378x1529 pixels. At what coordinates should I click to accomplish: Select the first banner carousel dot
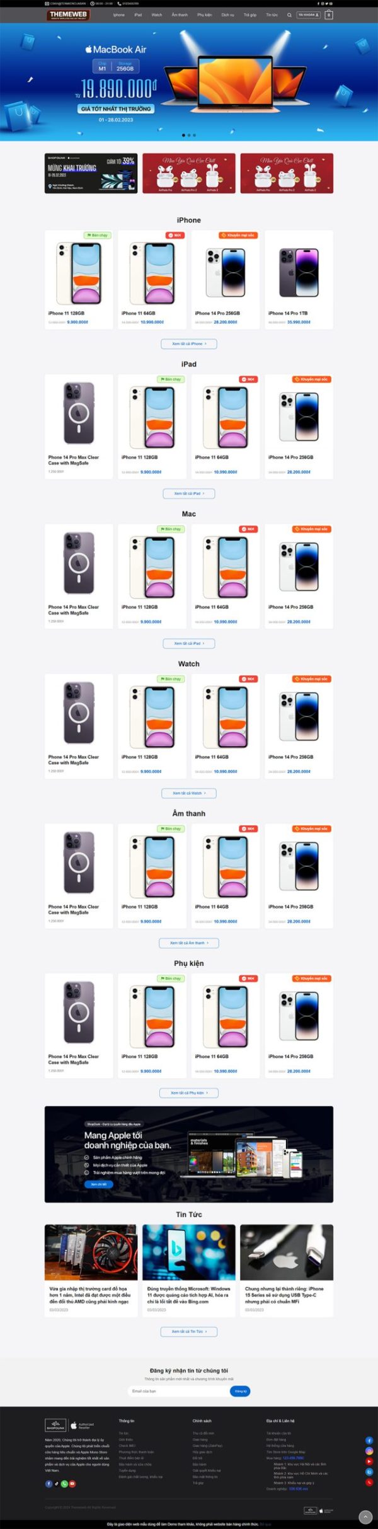point(183,135)
